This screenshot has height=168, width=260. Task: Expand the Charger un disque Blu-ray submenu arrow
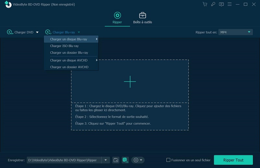[x=97, y=39]
